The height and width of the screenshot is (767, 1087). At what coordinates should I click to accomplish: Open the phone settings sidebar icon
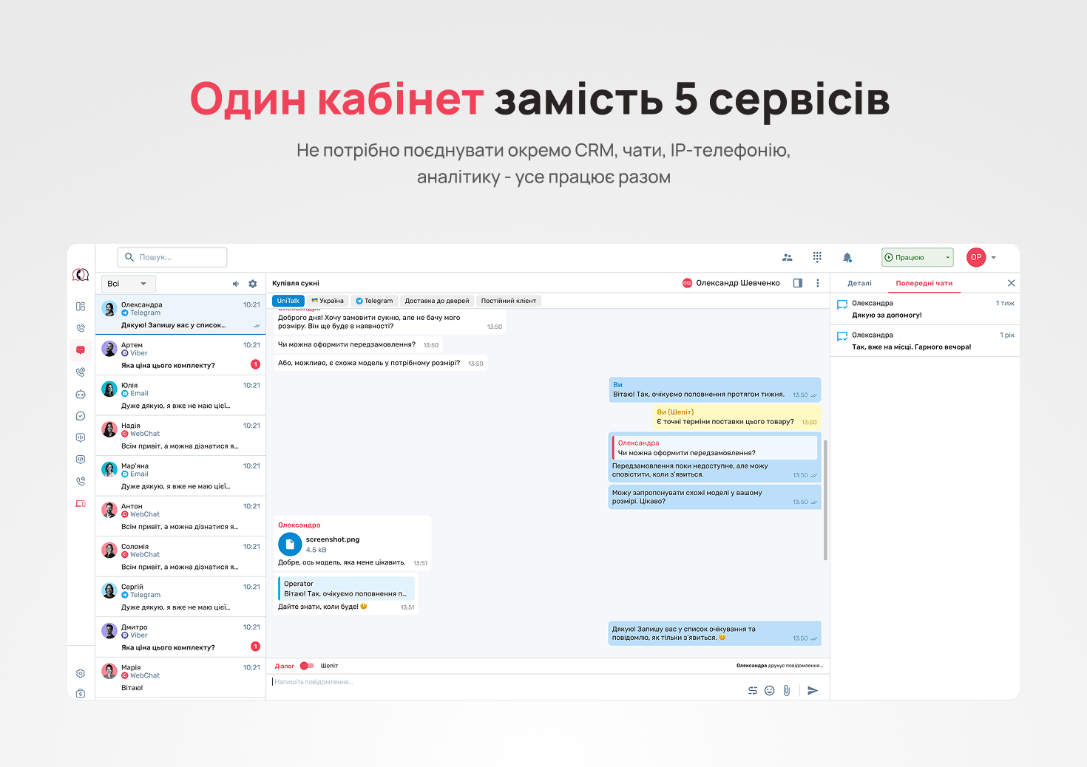click(81, 481)
